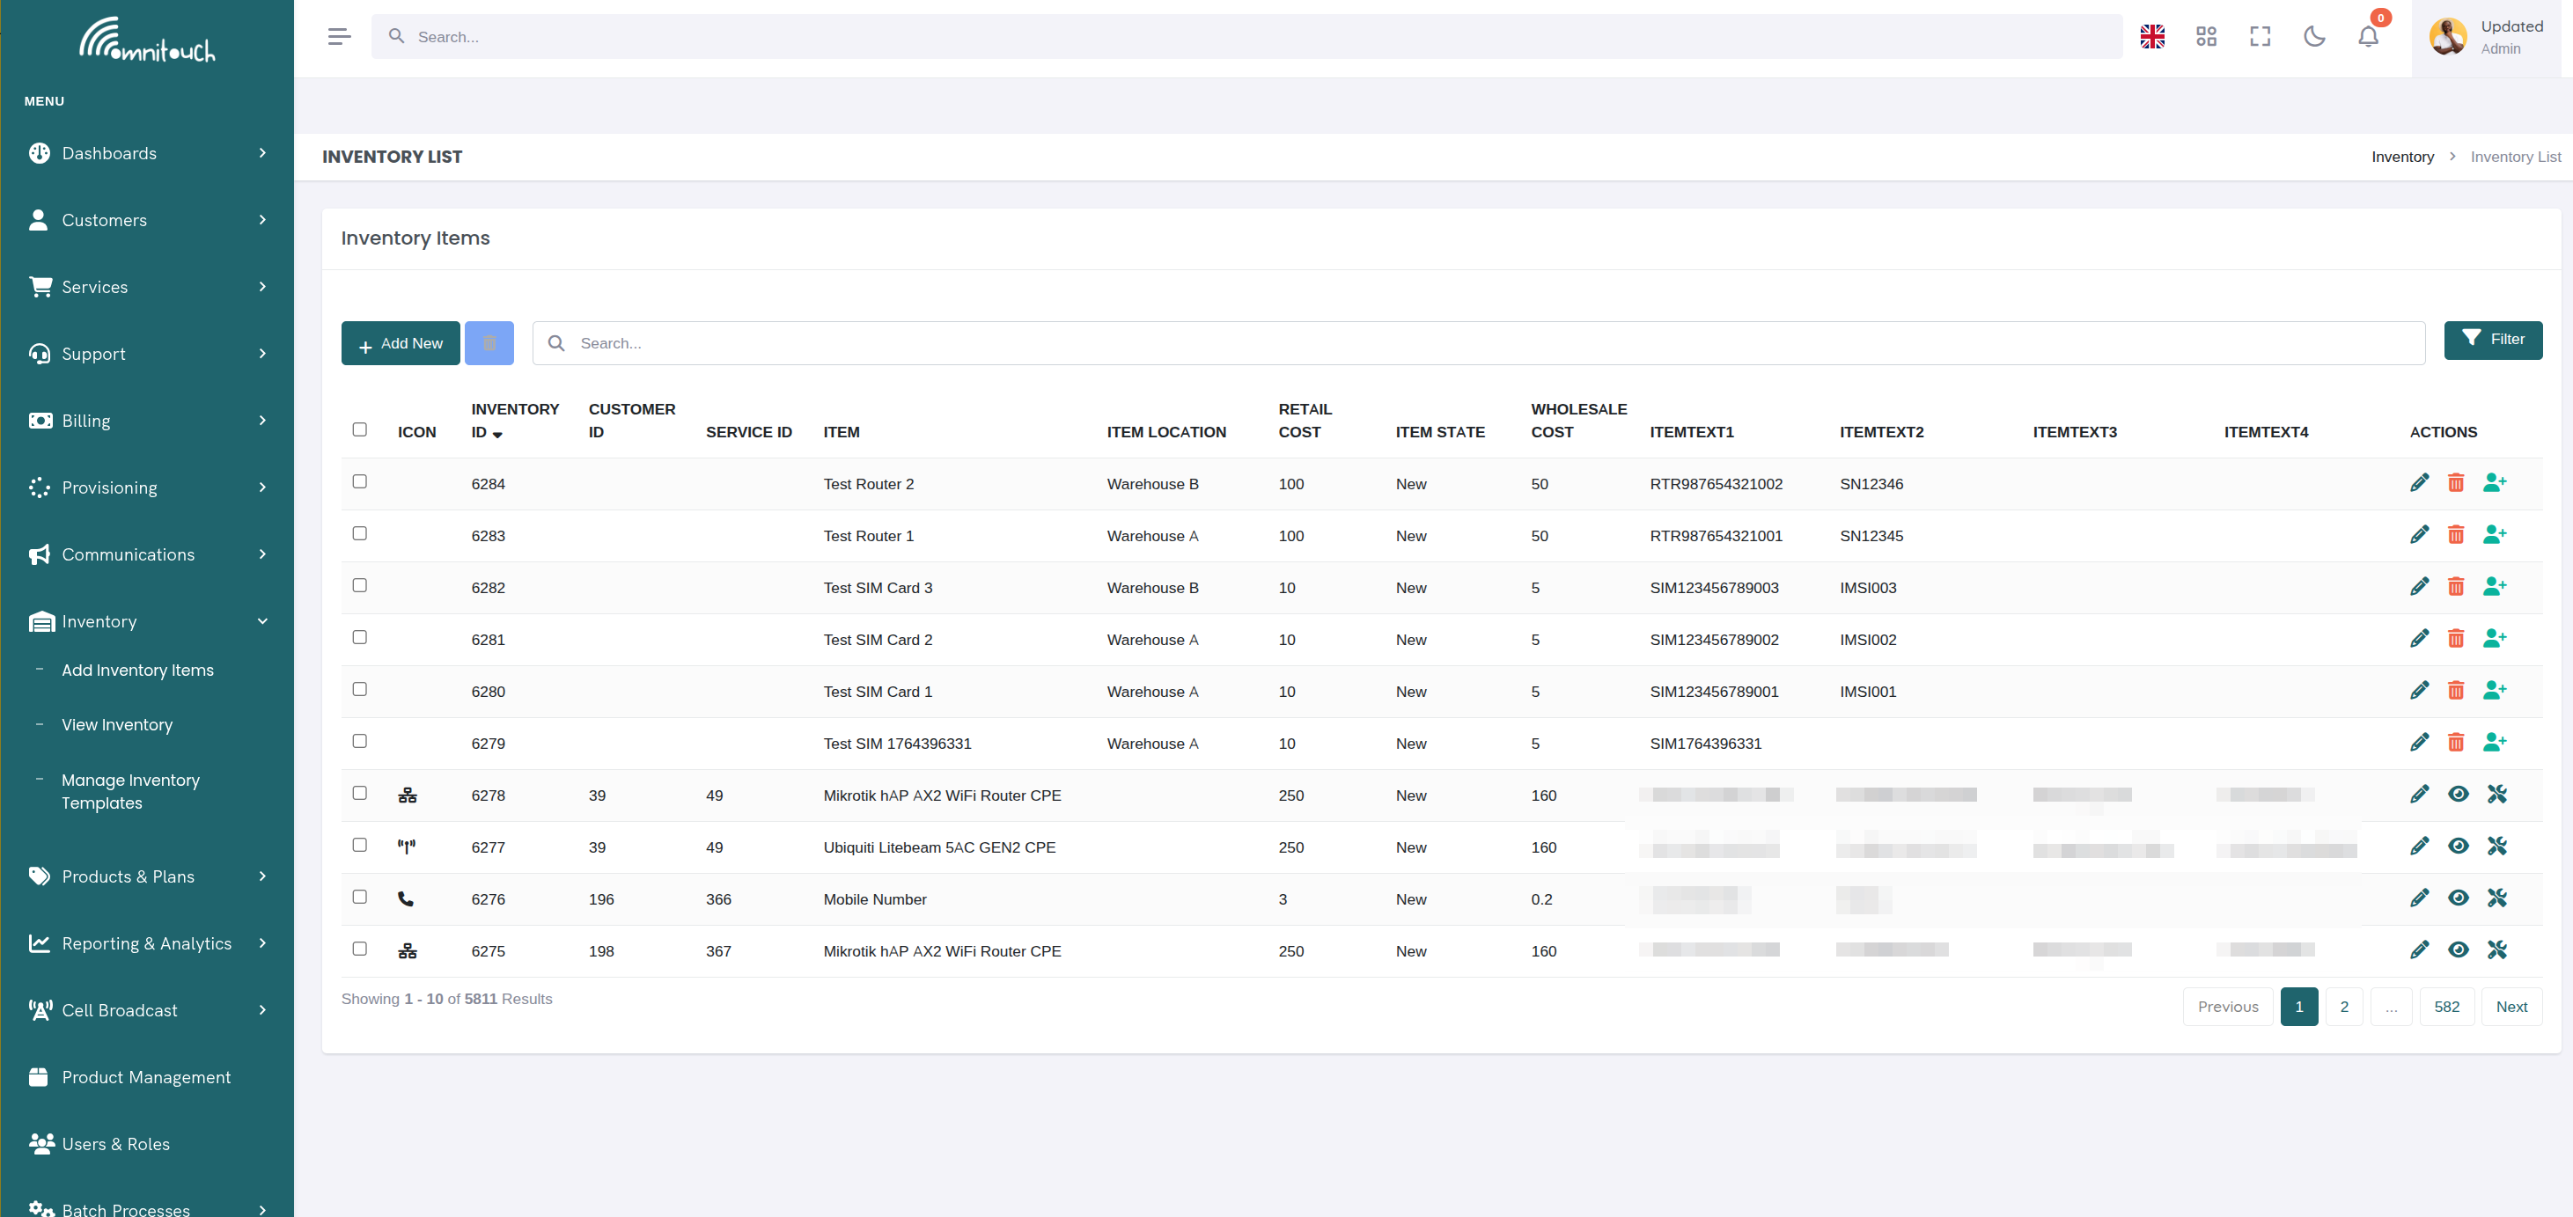This screenshot has height=1217, width=2573.
Task: Enter fullscreen using the expand icon
Action: click(2261, 36)
